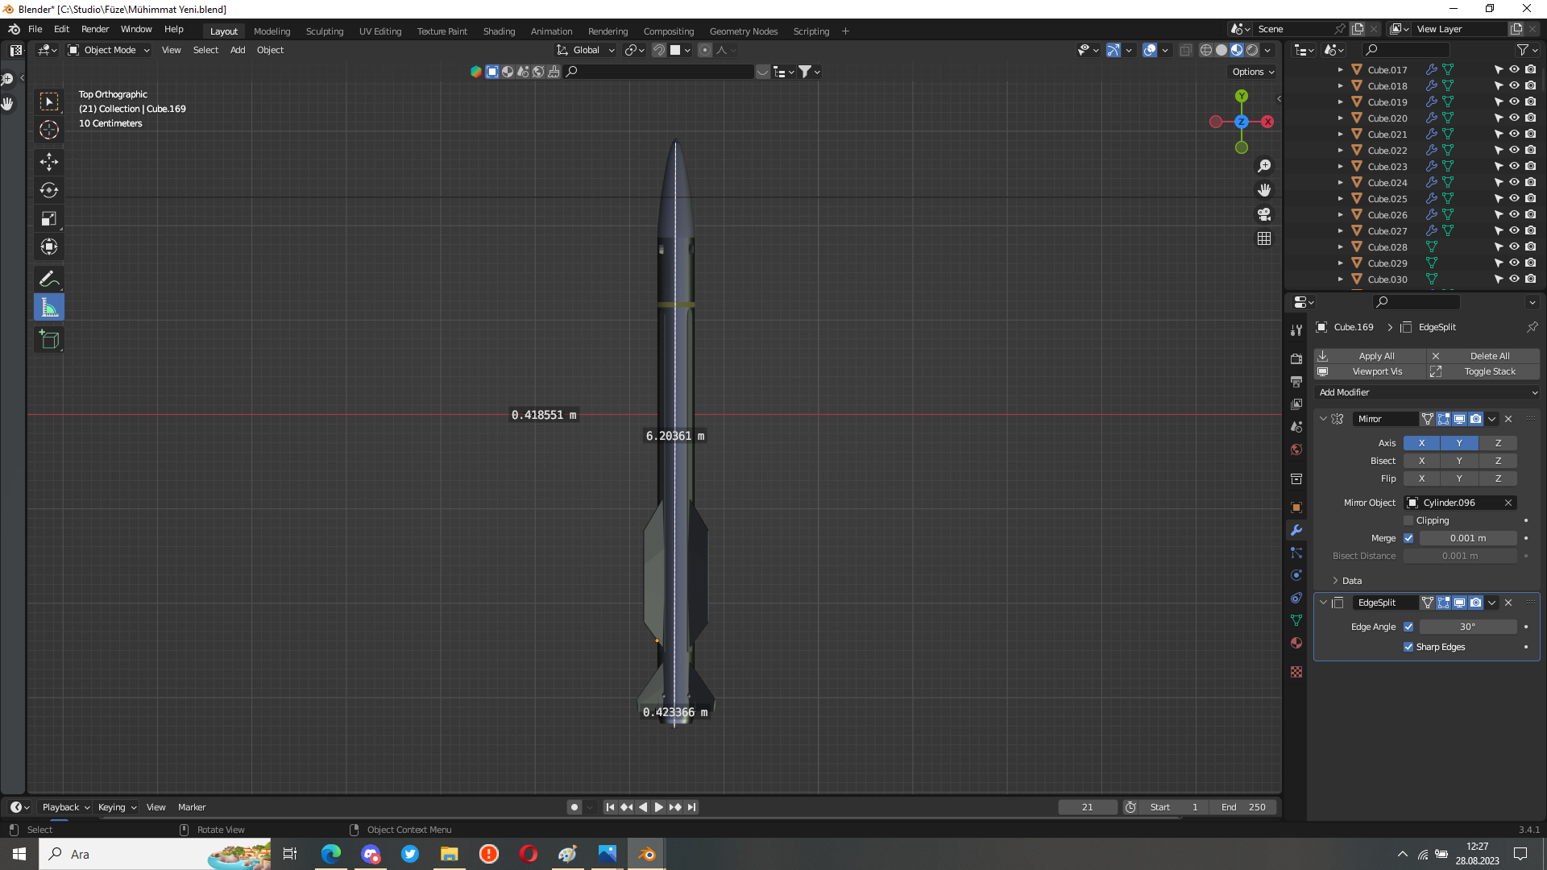The height and width of the screenshot is (870, 1547).
Task: Switch to orthographic grid view icon
Action: point(1264,238)
